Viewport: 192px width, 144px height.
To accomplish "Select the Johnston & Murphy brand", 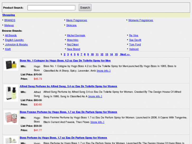I will [16, 44].
